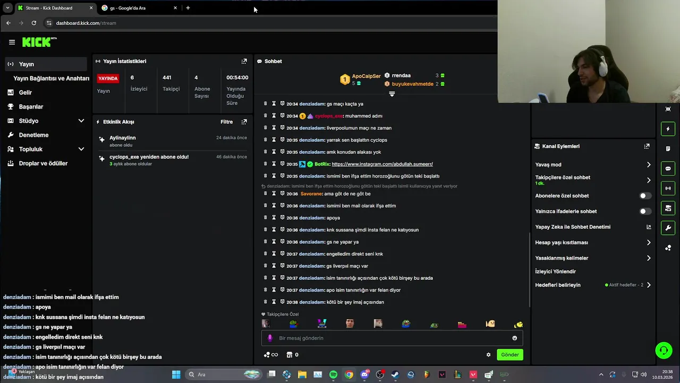Open BotRix's instagram link in chat
This screenshot has width=680, height=383.
pyautogui.click(x=382, y=164)
